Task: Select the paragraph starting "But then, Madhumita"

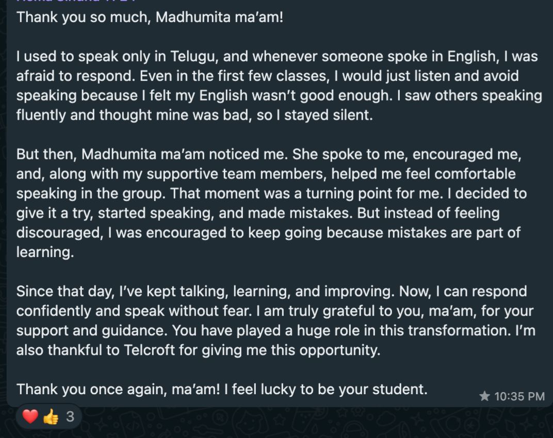Action: (271, 203)
